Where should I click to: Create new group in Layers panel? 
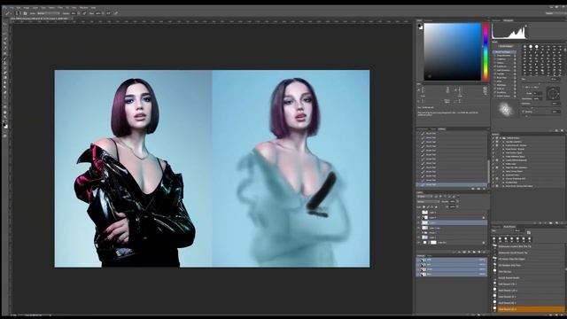pos(474,252)
